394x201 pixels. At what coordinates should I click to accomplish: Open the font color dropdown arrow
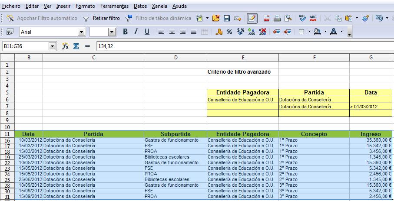[x=342, y=32]
